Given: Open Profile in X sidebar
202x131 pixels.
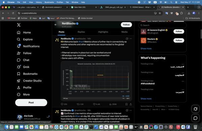Looking at the screenshot, I should (24, 88).
